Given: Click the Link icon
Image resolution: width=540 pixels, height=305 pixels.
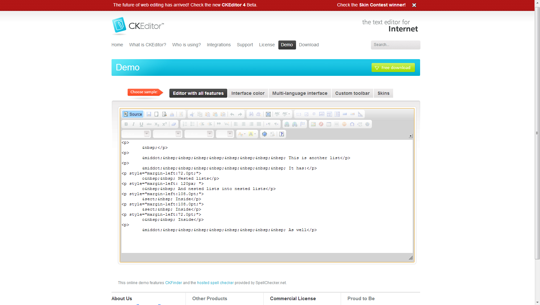Looking at the screenshot, I should 287,124.
